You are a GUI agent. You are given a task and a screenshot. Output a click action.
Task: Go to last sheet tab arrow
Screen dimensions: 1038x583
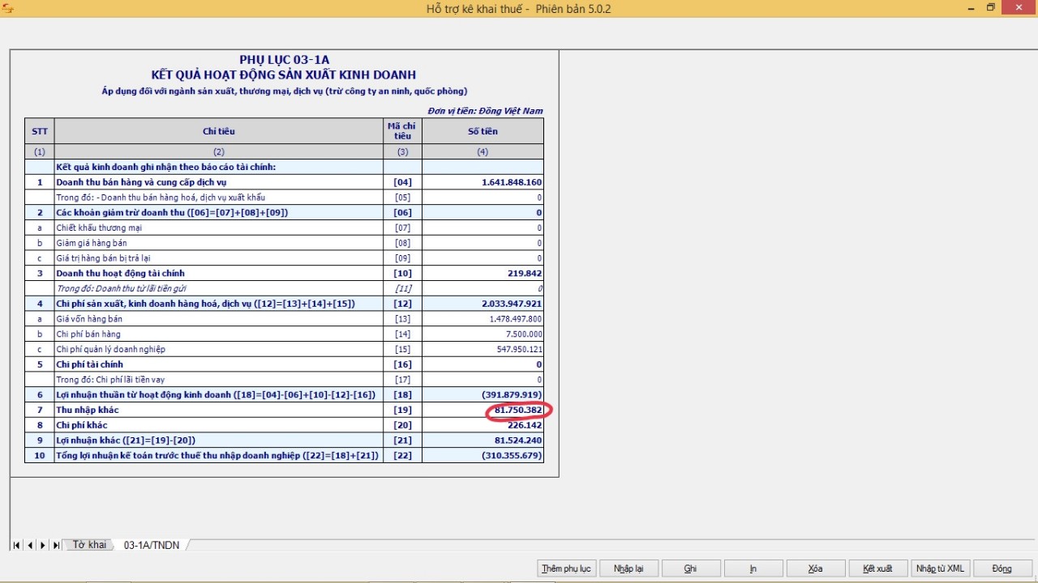pyautogui.click(x=56, y=546)
